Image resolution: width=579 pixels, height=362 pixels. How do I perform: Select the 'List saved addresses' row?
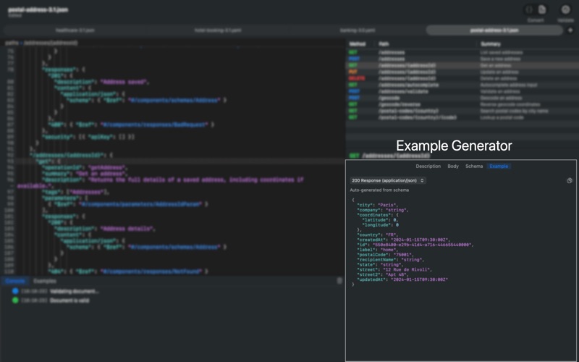click(462, 52)
